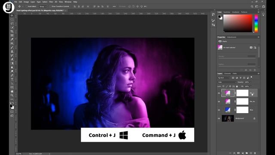Select the Type tool
The image size is (275, 155).
12,79
